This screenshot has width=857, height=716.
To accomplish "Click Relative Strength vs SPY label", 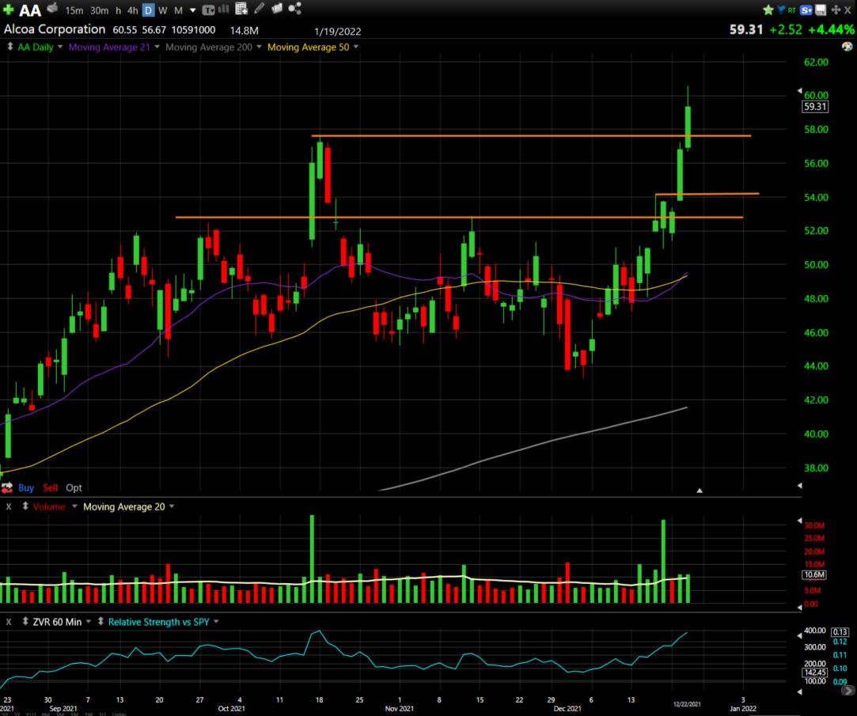I will point(158,622).
